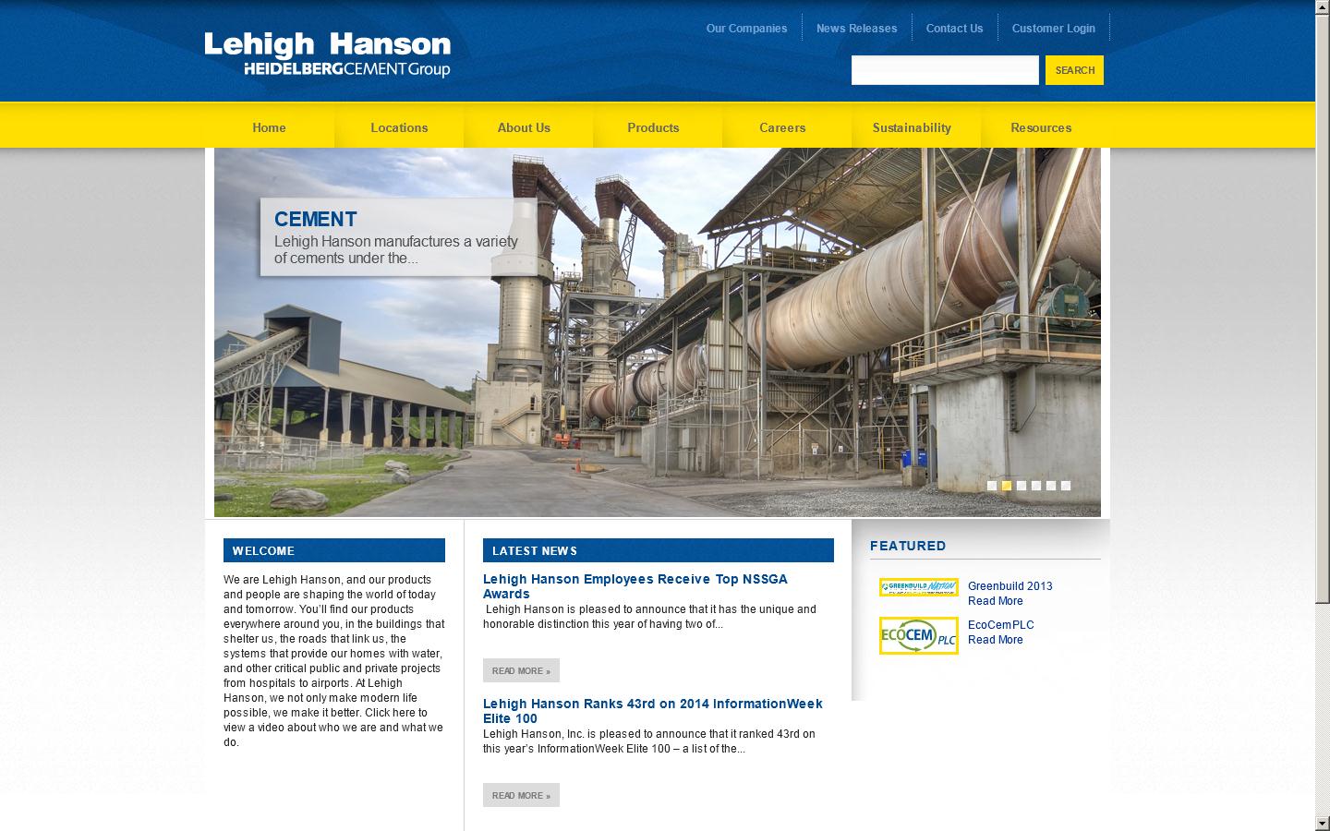Viewport: 1330px width, 831px height.
Task: Open the Customer Login link
Action: [x=1053, y=28]
